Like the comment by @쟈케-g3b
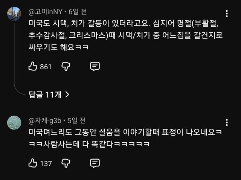This screenshot has width=241, height=180. [33, 163]
